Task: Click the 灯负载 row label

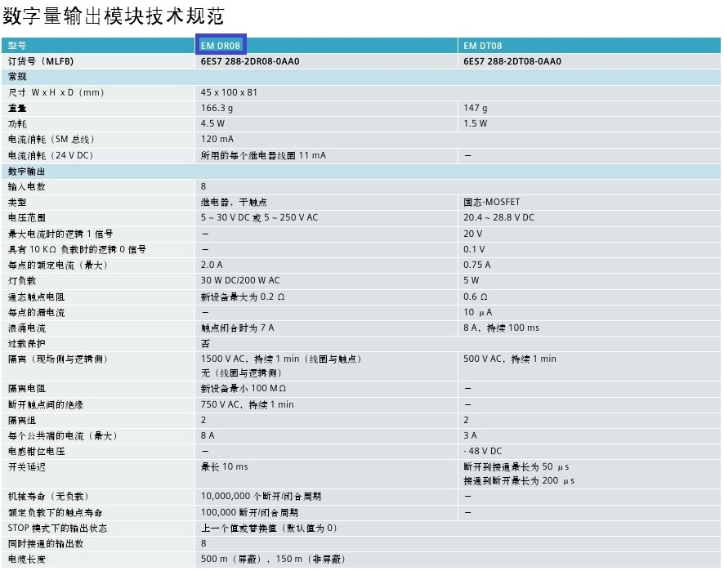Action: (22, 281)
